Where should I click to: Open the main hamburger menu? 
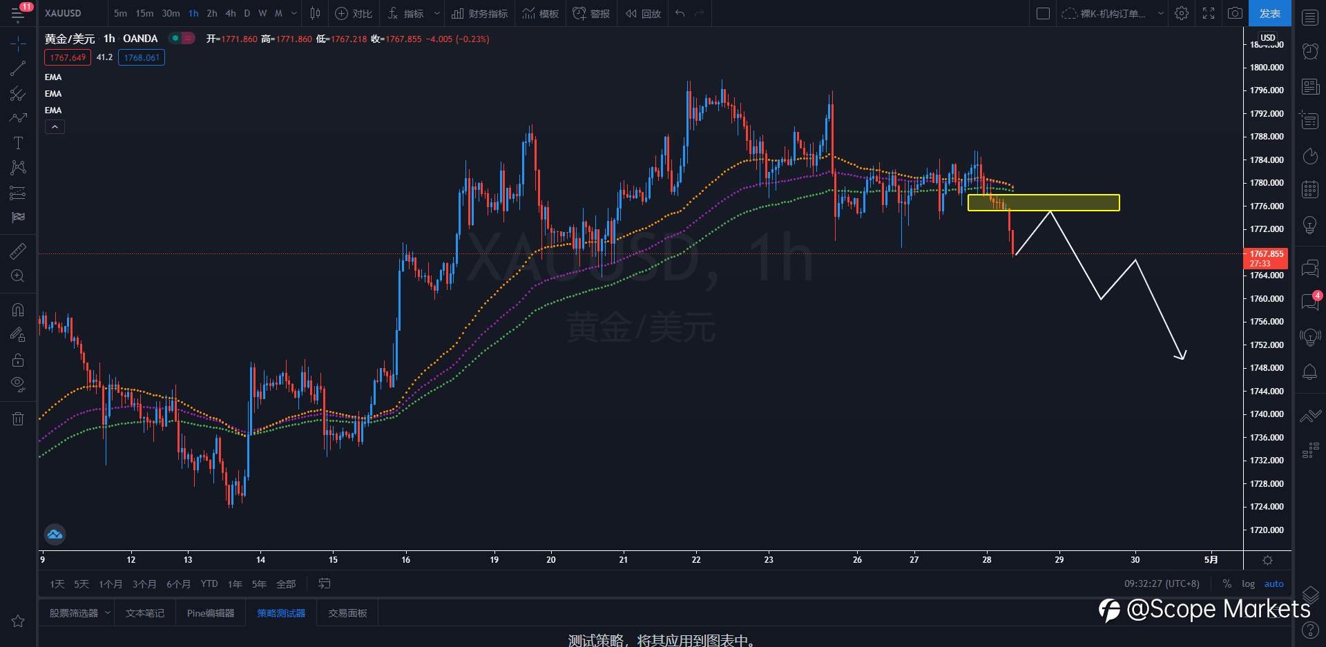pos(18,13)
